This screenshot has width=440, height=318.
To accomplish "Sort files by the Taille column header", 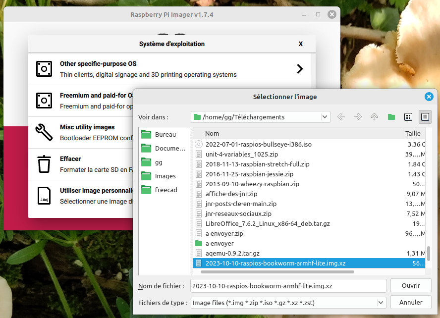I will coord(414,133).
